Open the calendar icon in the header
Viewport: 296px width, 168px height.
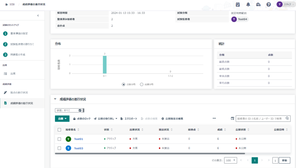tap(238, 4)
